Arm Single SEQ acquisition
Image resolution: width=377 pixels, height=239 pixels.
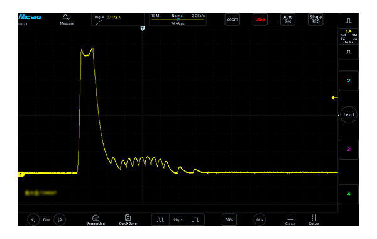coord(315,19)
